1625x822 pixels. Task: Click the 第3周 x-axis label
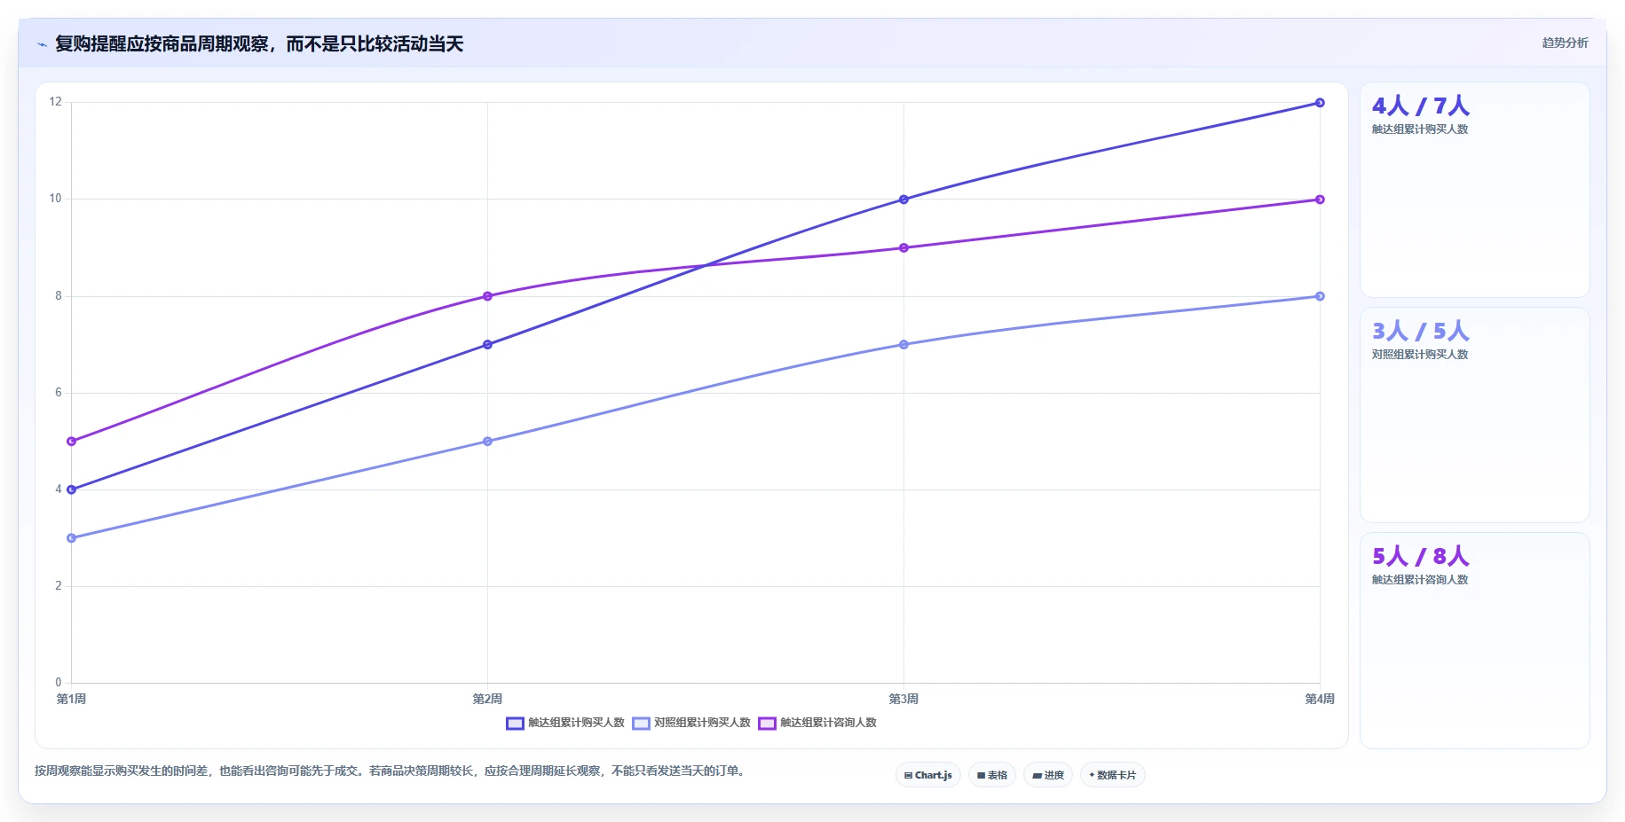(903, 699)
